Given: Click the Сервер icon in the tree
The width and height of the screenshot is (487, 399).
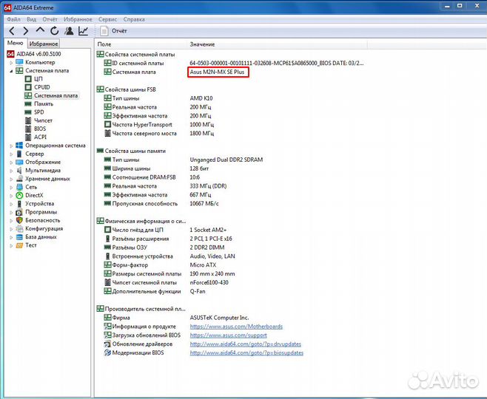Looking at the screenshot, I should 19,154.
